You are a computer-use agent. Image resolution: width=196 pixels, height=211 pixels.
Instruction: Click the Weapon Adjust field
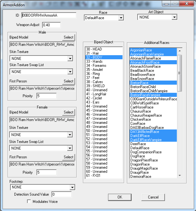[52, 25]
